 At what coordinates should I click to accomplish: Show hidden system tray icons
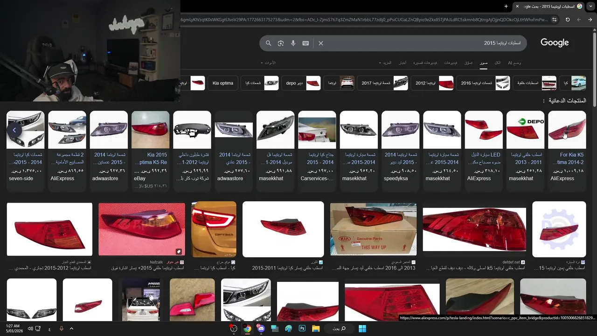tap(71, 329)
